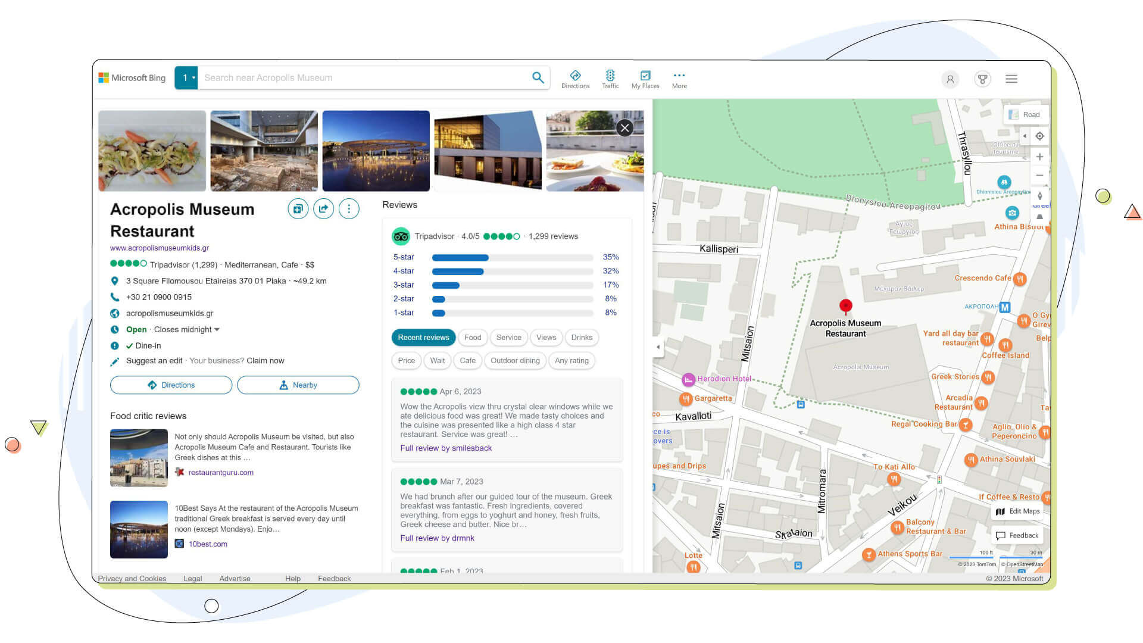Filter reviews by Service
This screenshot has width=1143, height=643.
(509, 338)
